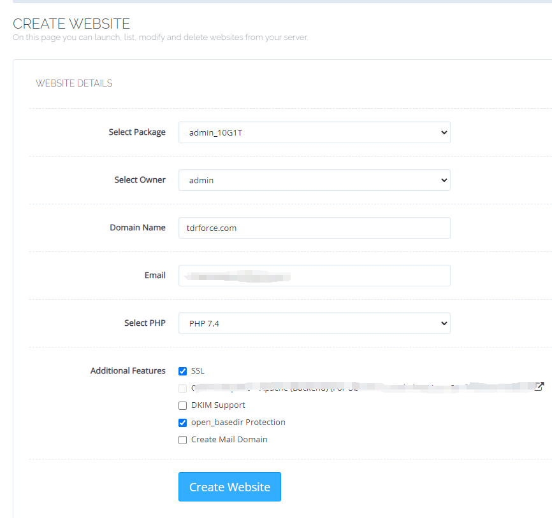Open the Select Package dropdown
Image resolution: width=552 pixels, height=518 pixels.
pyautogui.click(x=314, y=132)
